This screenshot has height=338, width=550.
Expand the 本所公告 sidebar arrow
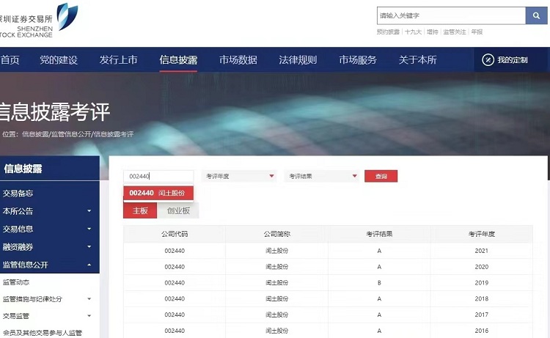pos(89,211)
